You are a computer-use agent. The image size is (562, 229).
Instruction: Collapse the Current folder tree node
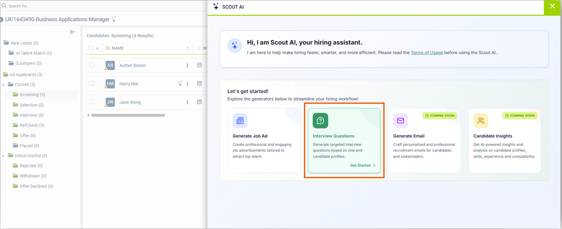click(3, 85)
